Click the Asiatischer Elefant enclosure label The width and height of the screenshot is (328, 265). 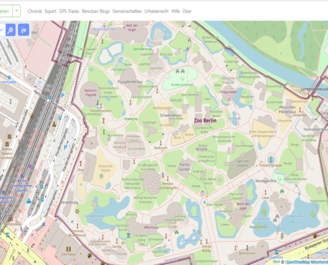(x=105, y=168)
